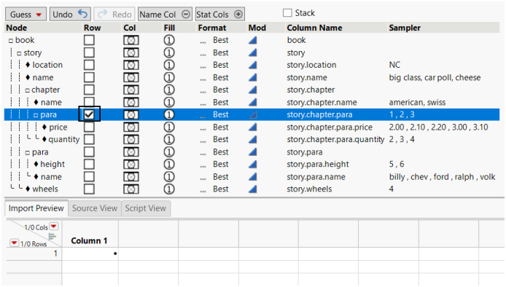Switch to the Import Preview tab
Image resolution: width=506 pixels, height=287 pixels.
pos(36,208)
